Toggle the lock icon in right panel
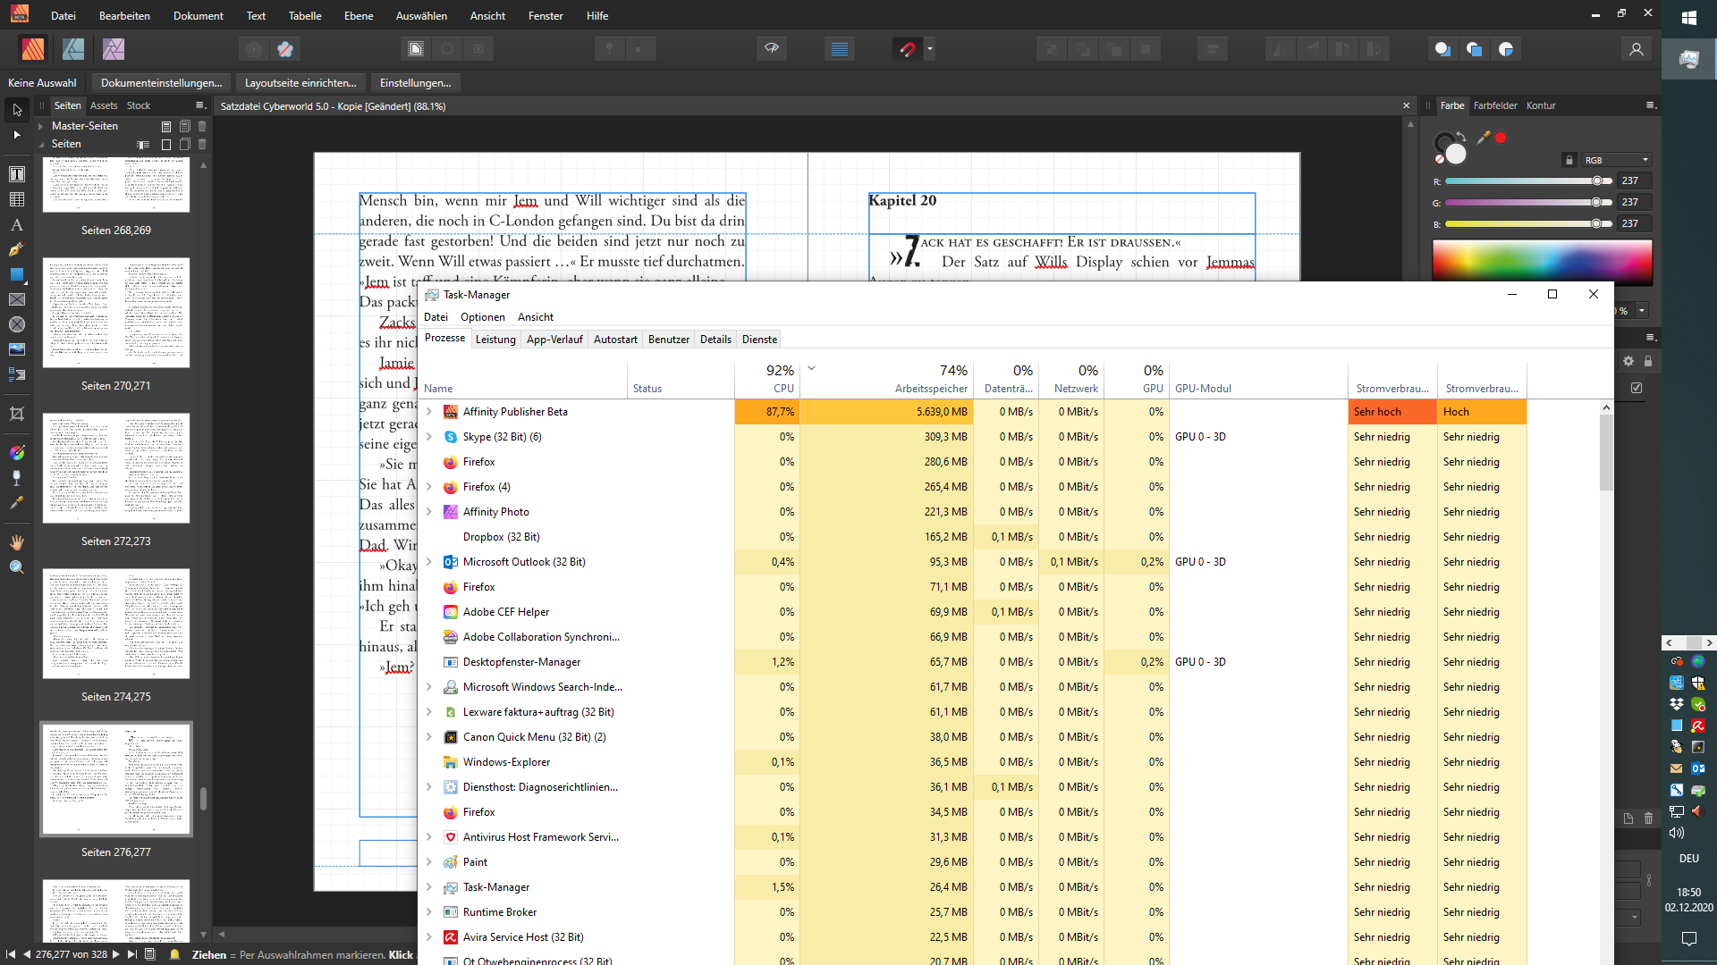This screenshot has width=1717, height=965. (1648, 361)
